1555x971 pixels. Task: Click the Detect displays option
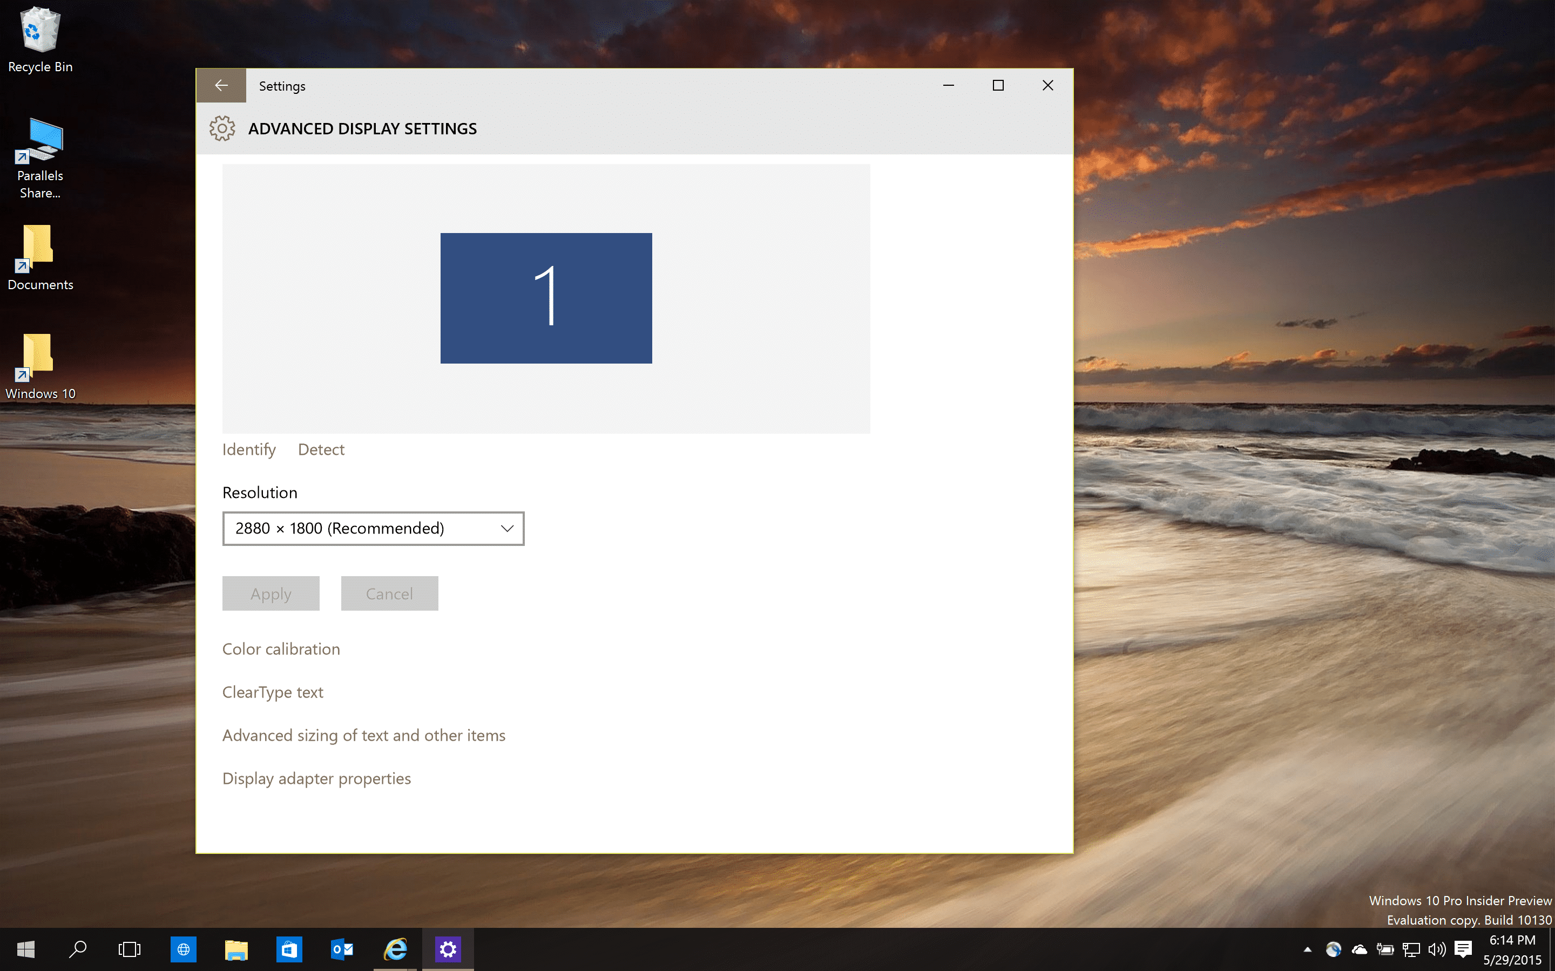[x=321, y=450]
